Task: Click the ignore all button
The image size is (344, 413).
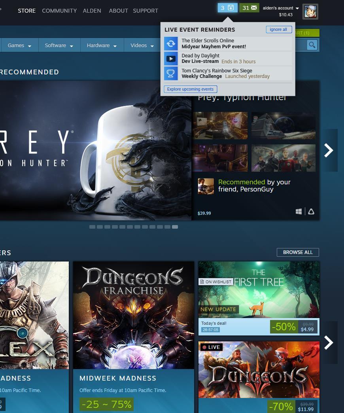Action: click(279, 30)
